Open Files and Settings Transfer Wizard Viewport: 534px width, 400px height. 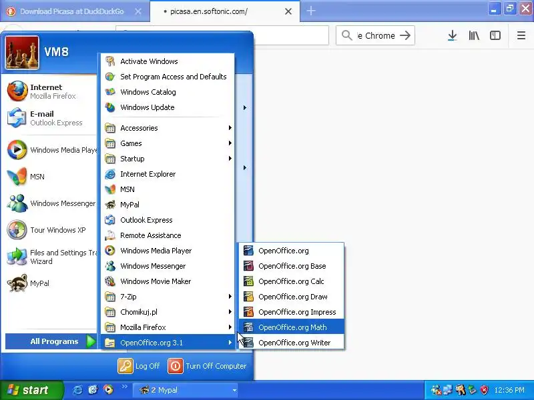(x=51, y=257)
